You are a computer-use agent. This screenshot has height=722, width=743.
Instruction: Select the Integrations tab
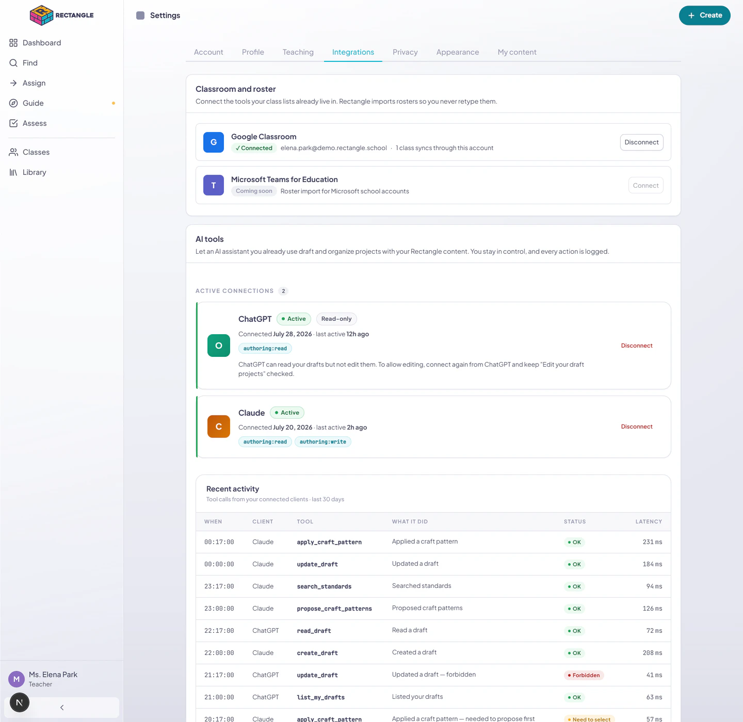click(x=353, y=52)
